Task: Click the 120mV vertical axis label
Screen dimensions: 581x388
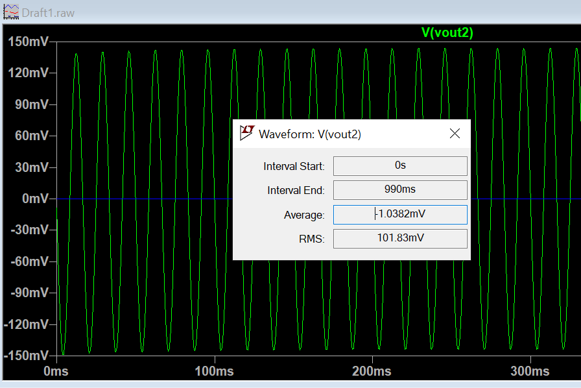Action: 28,73
